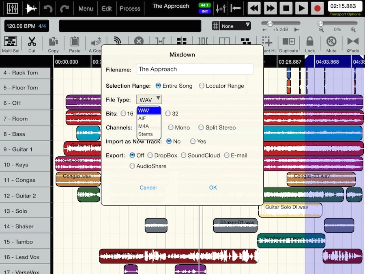The height and width of the screenshot is (274, 365).
Task: Choose Split Stereo channels option
Action: click(201, 127)
